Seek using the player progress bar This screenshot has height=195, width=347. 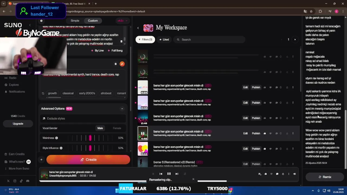[169, 181]
